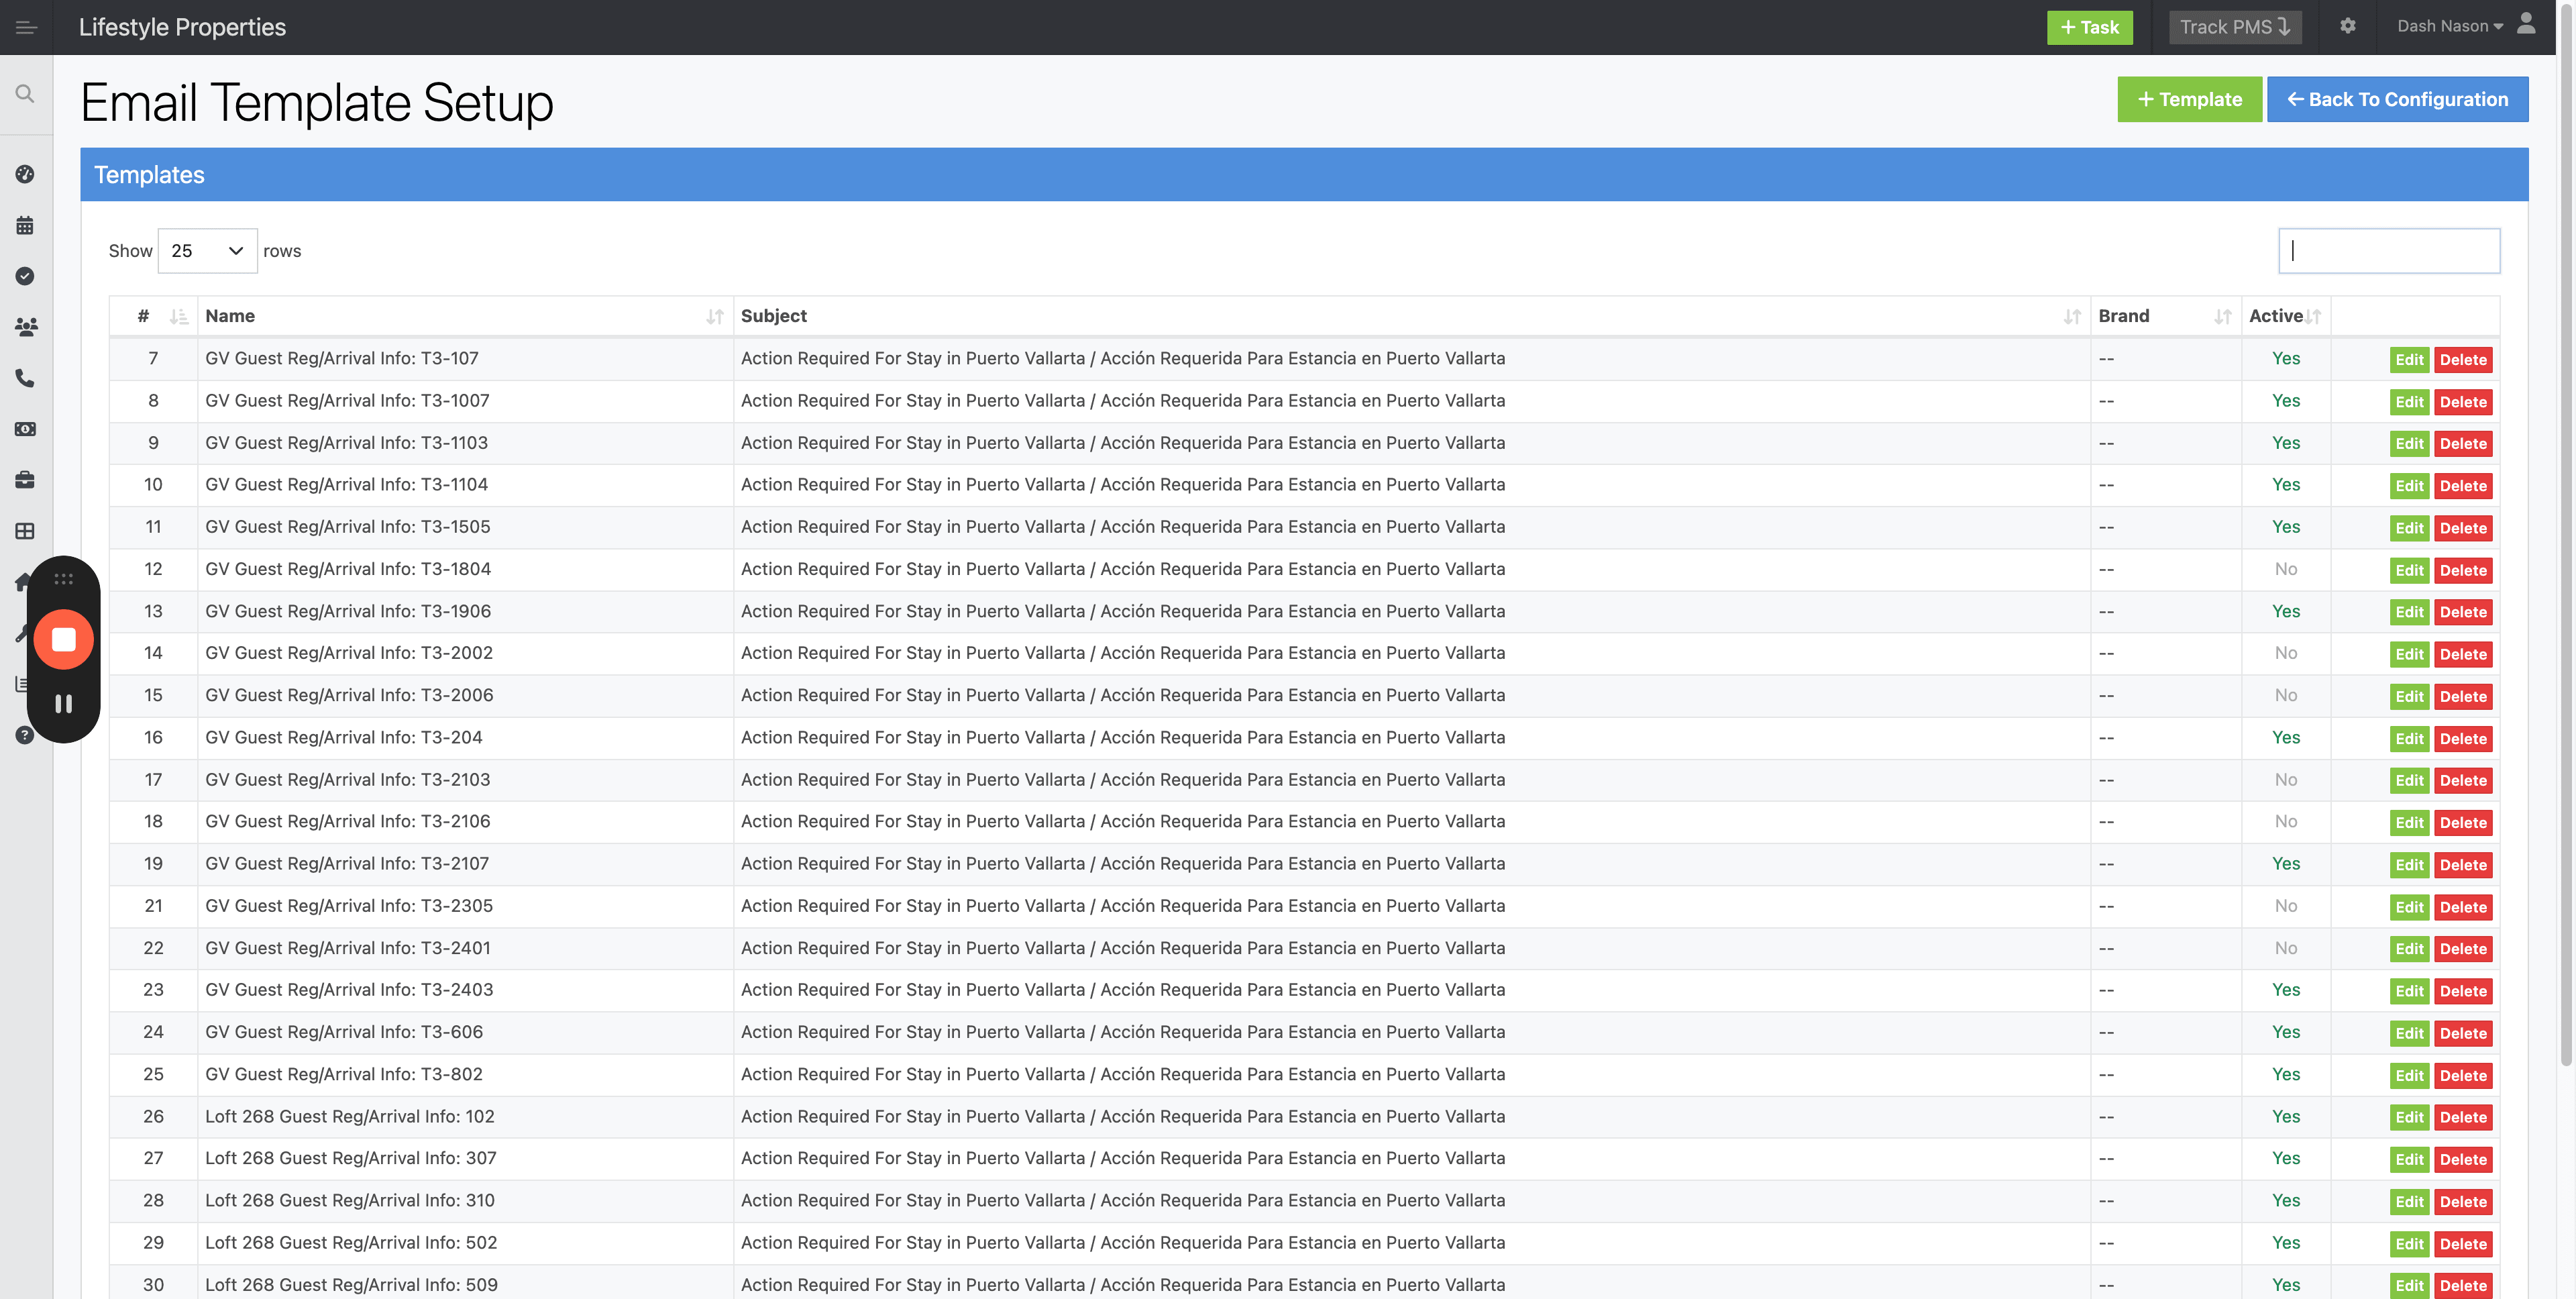Open the briefcase icon in sidebar

tap(25, 480)
